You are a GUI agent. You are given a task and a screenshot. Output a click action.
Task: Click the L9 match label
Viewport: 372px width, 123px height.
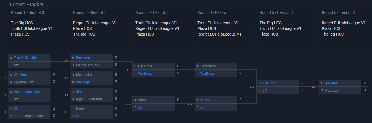click(129, 70)
